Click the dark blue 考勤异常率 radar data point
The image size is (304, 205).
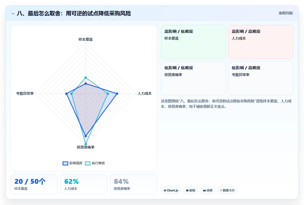[66, 94]
